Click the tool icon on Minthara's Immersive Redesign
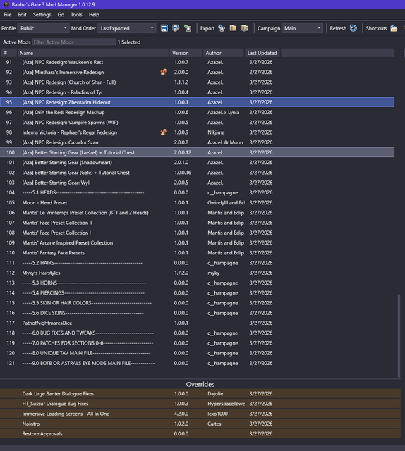Screen dimensions: 405x451 [x=163, y=72]
